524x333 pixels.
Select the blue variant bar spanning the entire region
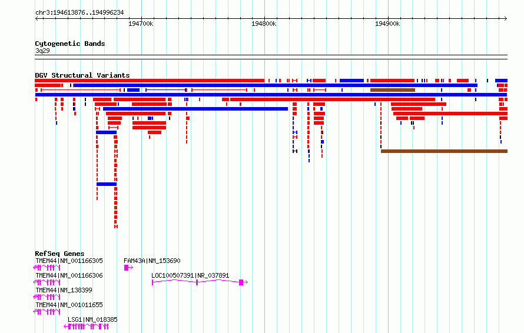click(271, 95)
